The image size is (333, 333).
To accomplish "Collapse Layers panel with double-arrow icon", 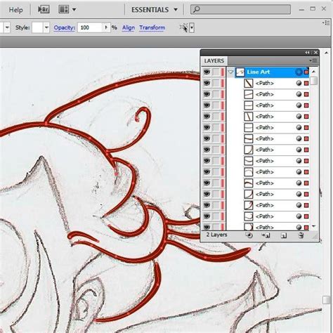I will 307,53.
